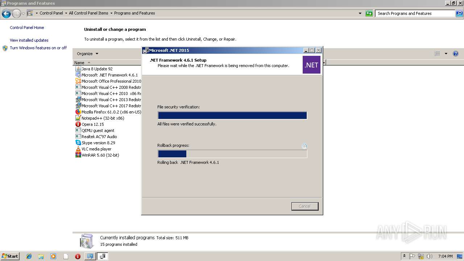Click the Firefox icon in program list
Image resolution: width=464 pixels, height=261 pixels.
click(x=78, y=112)
